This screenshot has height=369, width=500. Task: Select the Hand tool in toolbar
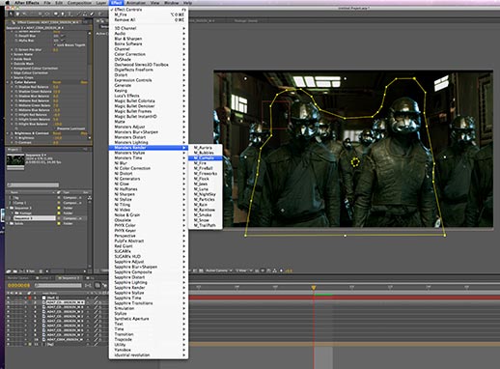17,14
